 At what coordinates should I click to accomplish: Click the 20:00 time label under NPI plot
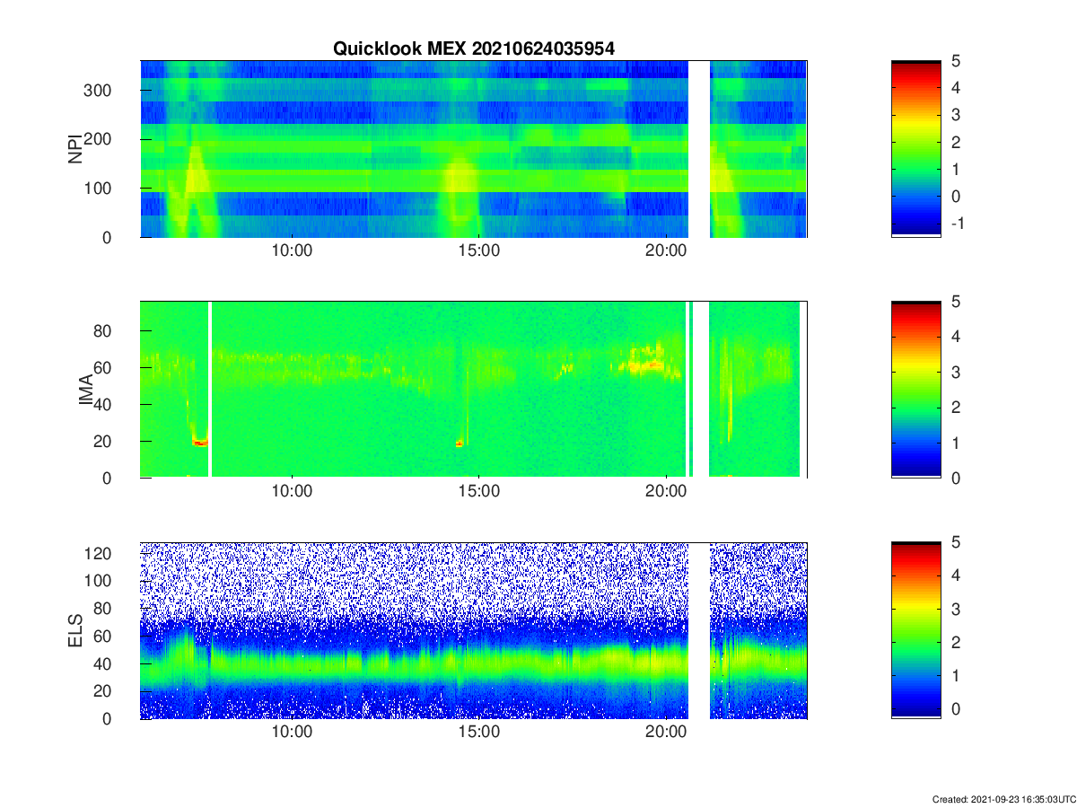coord(666,250)
